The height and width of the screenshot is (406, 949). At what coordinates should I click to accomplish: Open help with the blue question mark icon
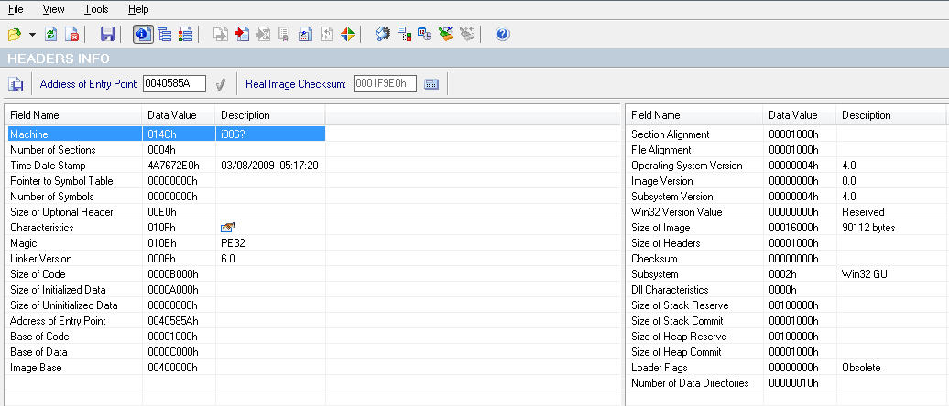pos(502,34)
